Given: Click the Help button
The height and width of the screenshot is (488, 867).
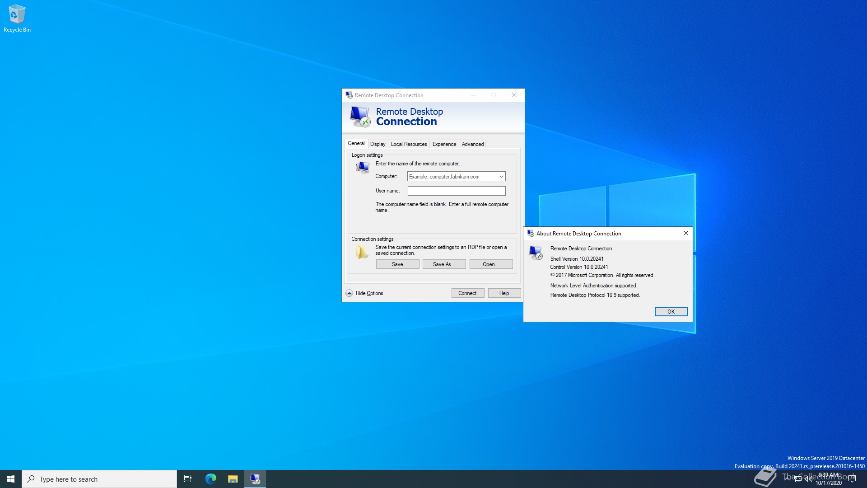Looking at the screenshot, I should click(x=504, y=293).
